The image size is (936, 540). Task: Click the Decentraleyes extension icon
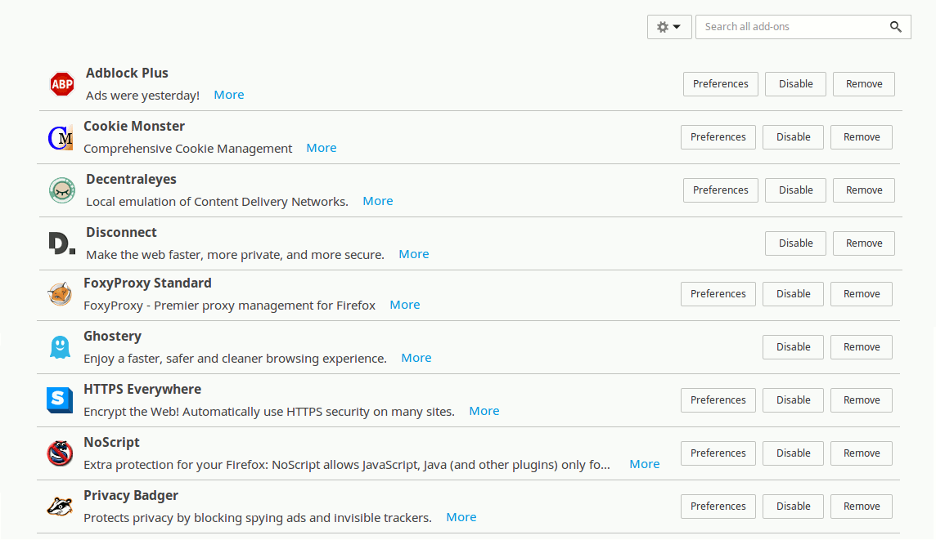point(62,190)
